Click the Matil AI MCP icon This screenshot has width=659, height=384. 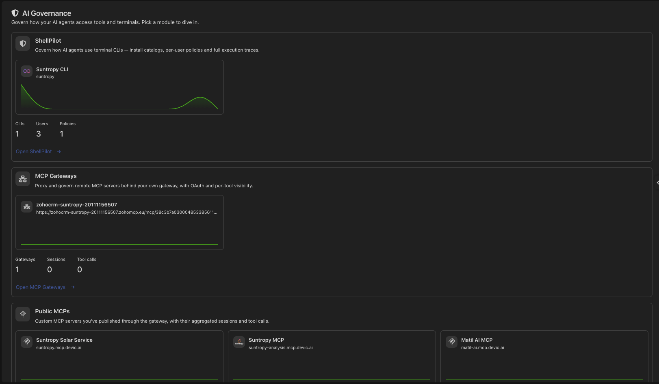point(452,342)
